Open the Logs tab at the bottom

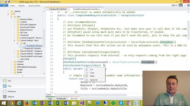50,99
